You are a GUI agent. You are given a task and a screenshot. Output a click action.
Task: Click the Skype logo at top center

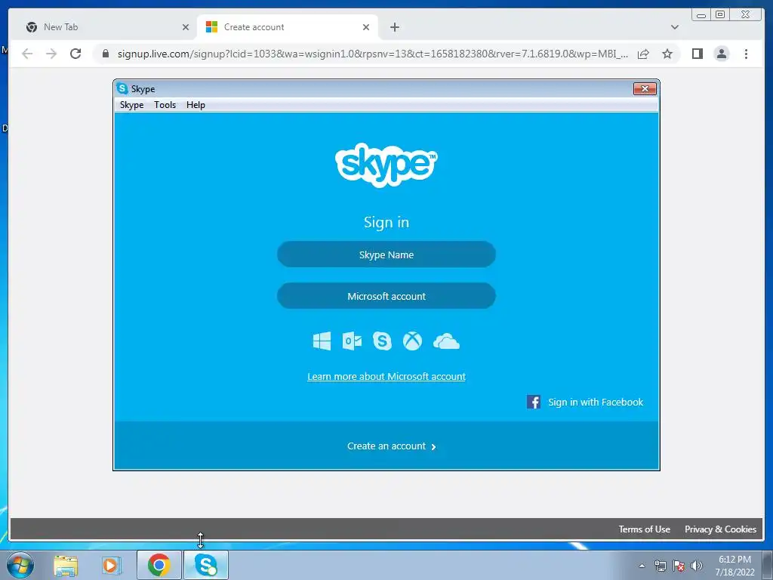coord(386,165)
